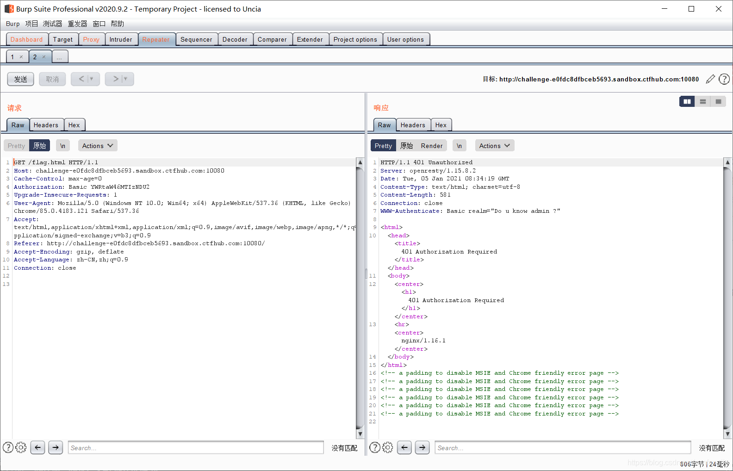The image size is (733, 471).
Task: Select response 原始 view mode
Action: [x=407, y=146]
